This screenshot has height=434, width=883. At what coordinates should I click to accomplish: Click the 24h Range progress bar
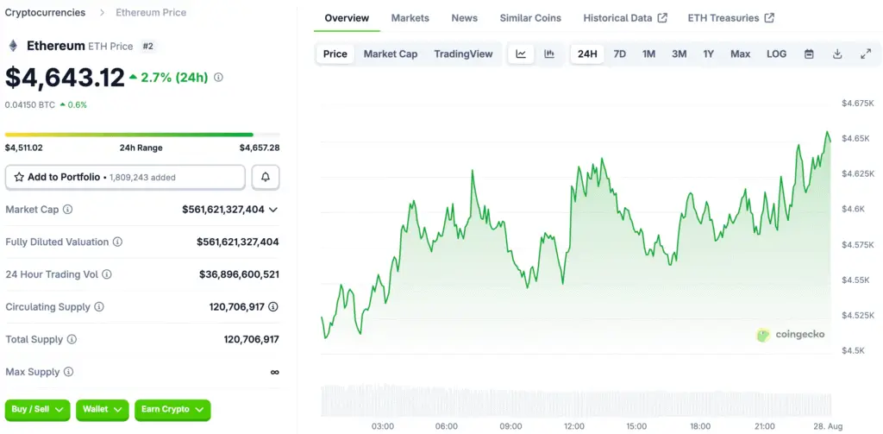click(x=142, y=135)
